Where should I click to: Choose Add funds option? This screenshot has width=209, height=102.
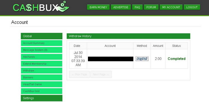(x=42, y=57)
